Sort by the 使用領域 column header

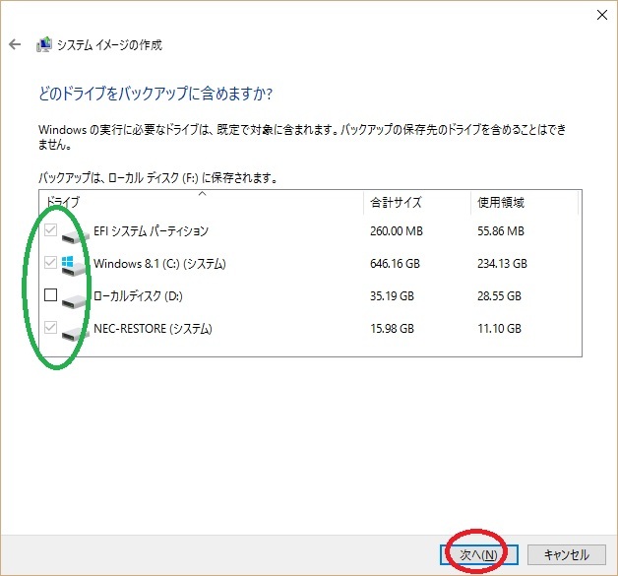[x=525, y=203]
